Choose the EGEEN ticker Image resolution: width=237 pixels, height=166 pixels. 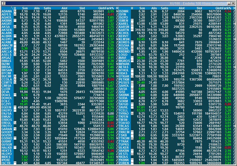coord(6,107)
